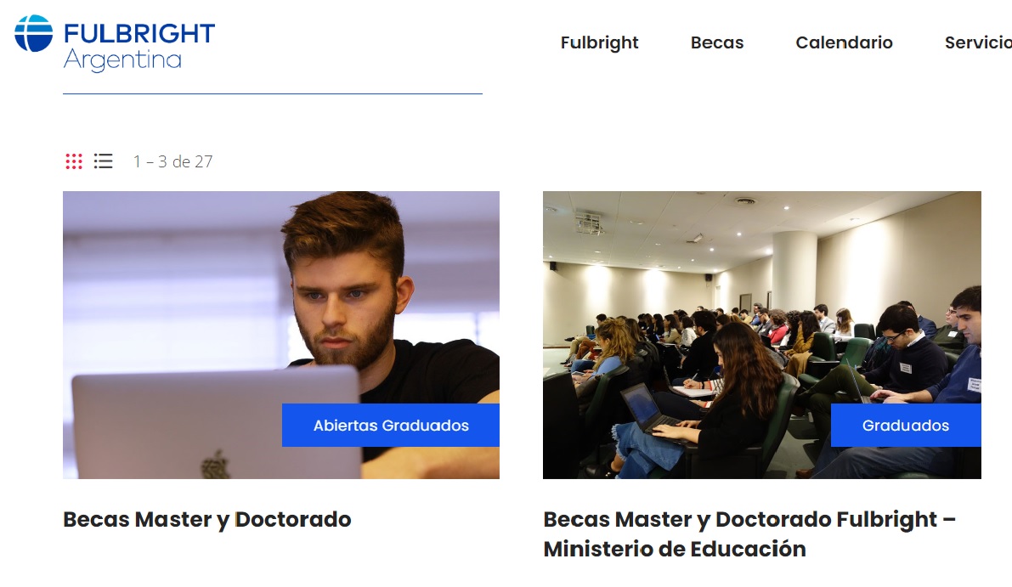1012x587 pixels.
Task: Open the Servicio menu item at the right edge
Action: pyautogui.click(x=979, y=42)
